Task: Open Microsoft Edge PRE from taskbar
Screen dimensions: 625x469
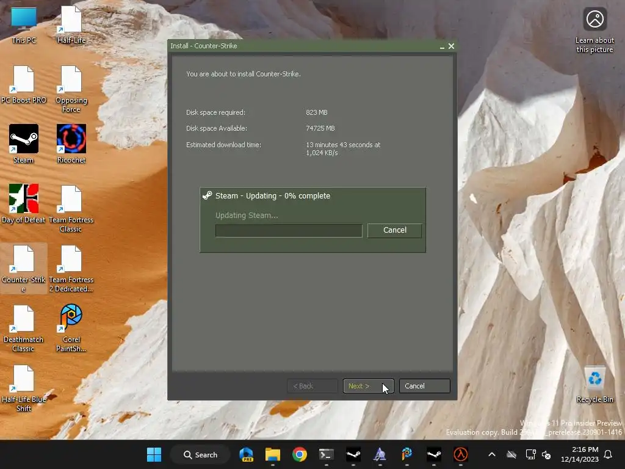Action: 247,454
